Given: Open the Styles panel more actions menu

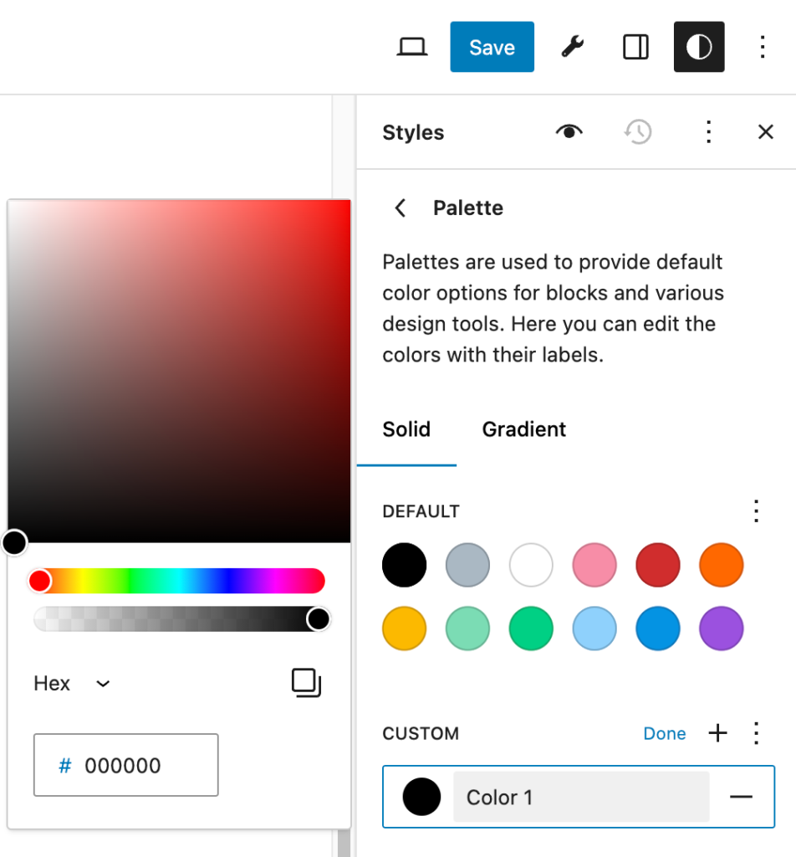Looking at the screenshot, I should click(x=707, y=132).
